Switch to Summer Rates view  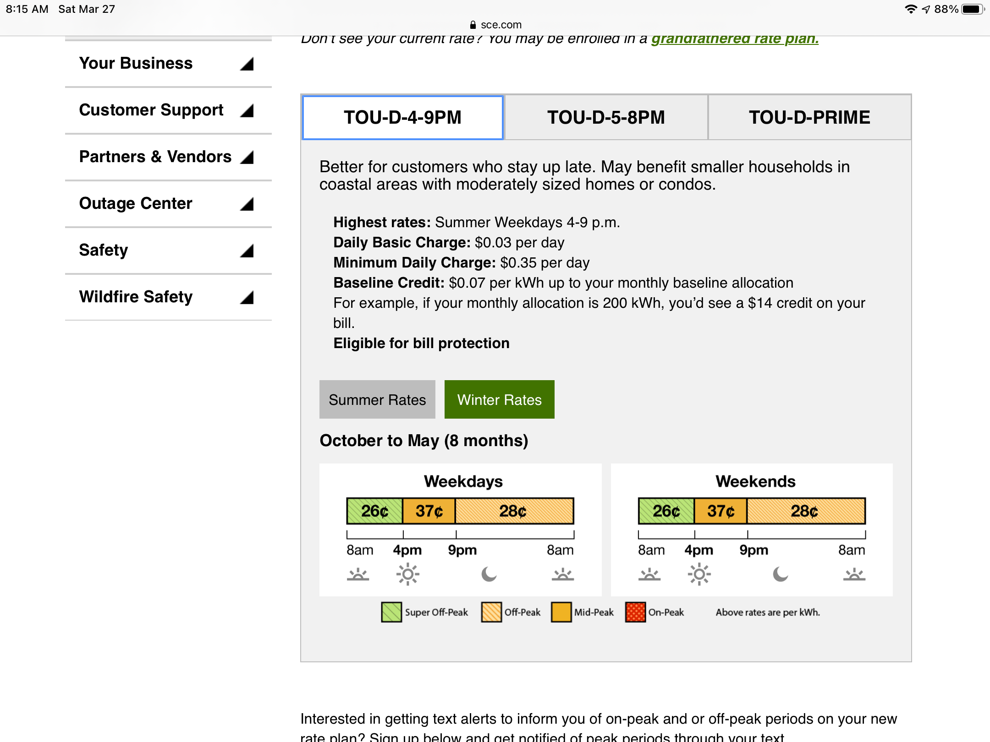(377, 399)
